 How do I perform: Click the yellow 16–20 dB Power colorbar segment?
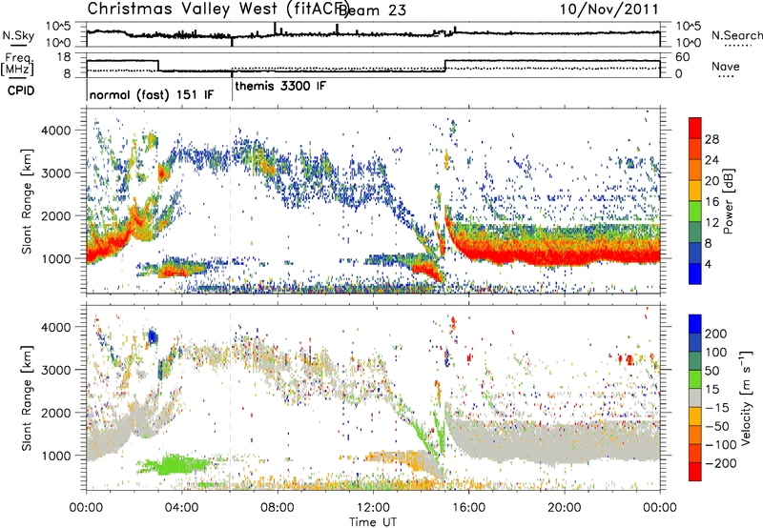(x=695, y=191)
